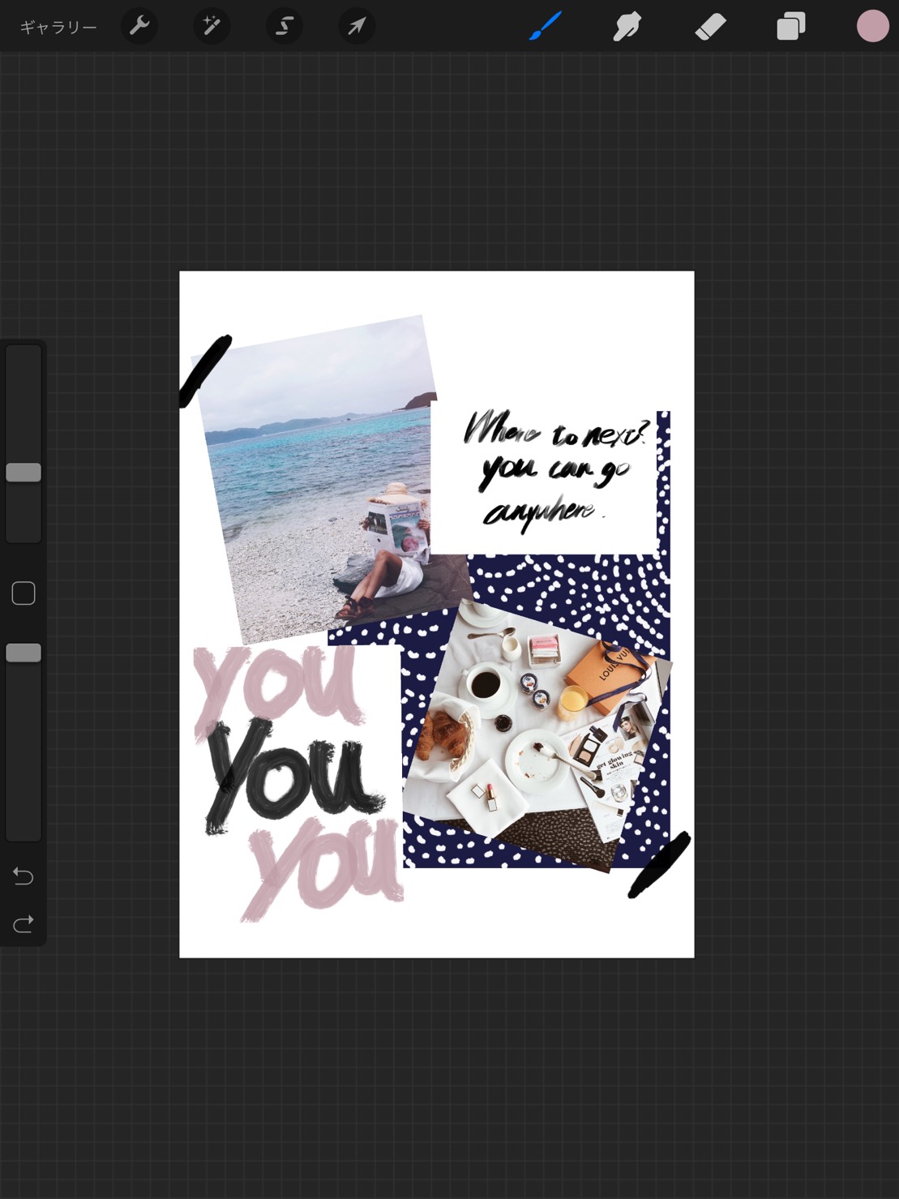Activate the Selection S-shaped tool
The height and width of the screenshot is (1199, 899).
click(x=285, y=27)
